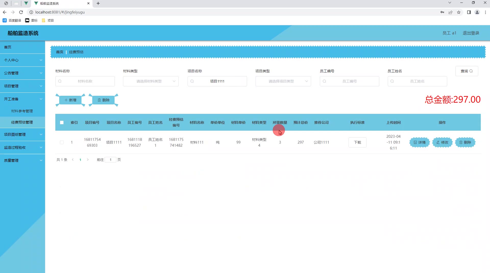
Task: Reload the page with refresh icon
Action: [x=21, y=12]
